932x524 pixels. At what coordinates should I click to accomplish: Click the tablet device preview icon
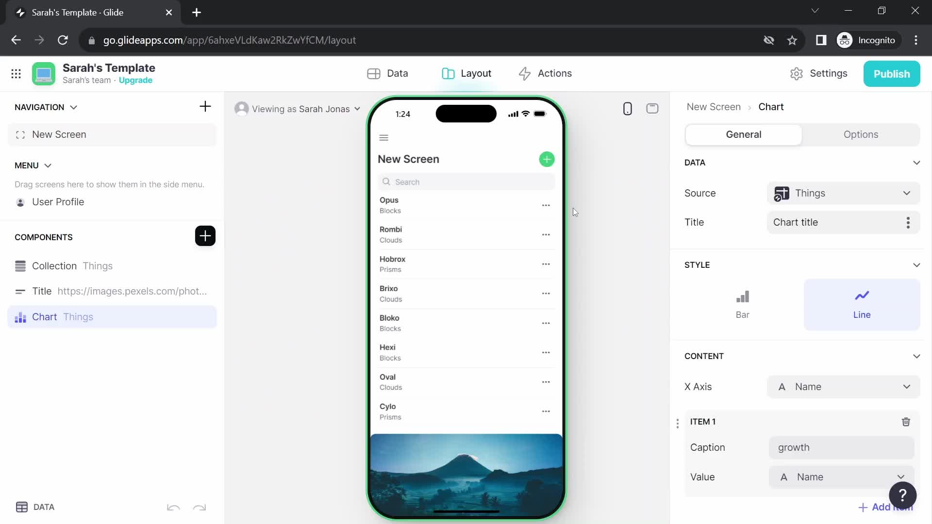652,109
